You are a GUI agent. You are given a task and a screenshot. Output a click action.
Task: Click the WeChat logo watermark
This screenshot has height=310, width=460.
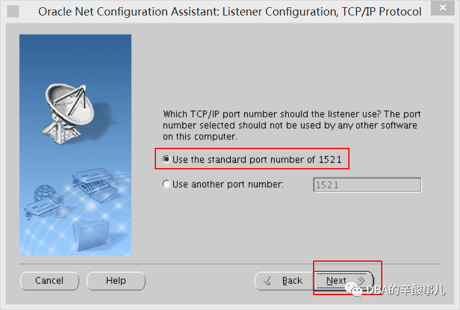point(354,289)
